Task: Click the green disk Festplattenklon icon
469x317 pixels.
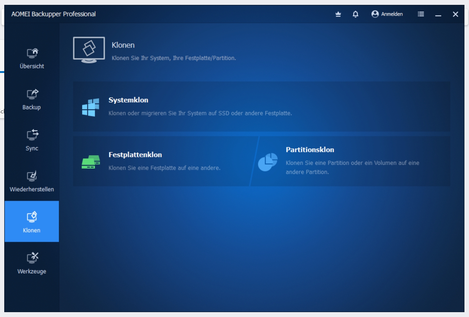Action: tap(91, 162)
